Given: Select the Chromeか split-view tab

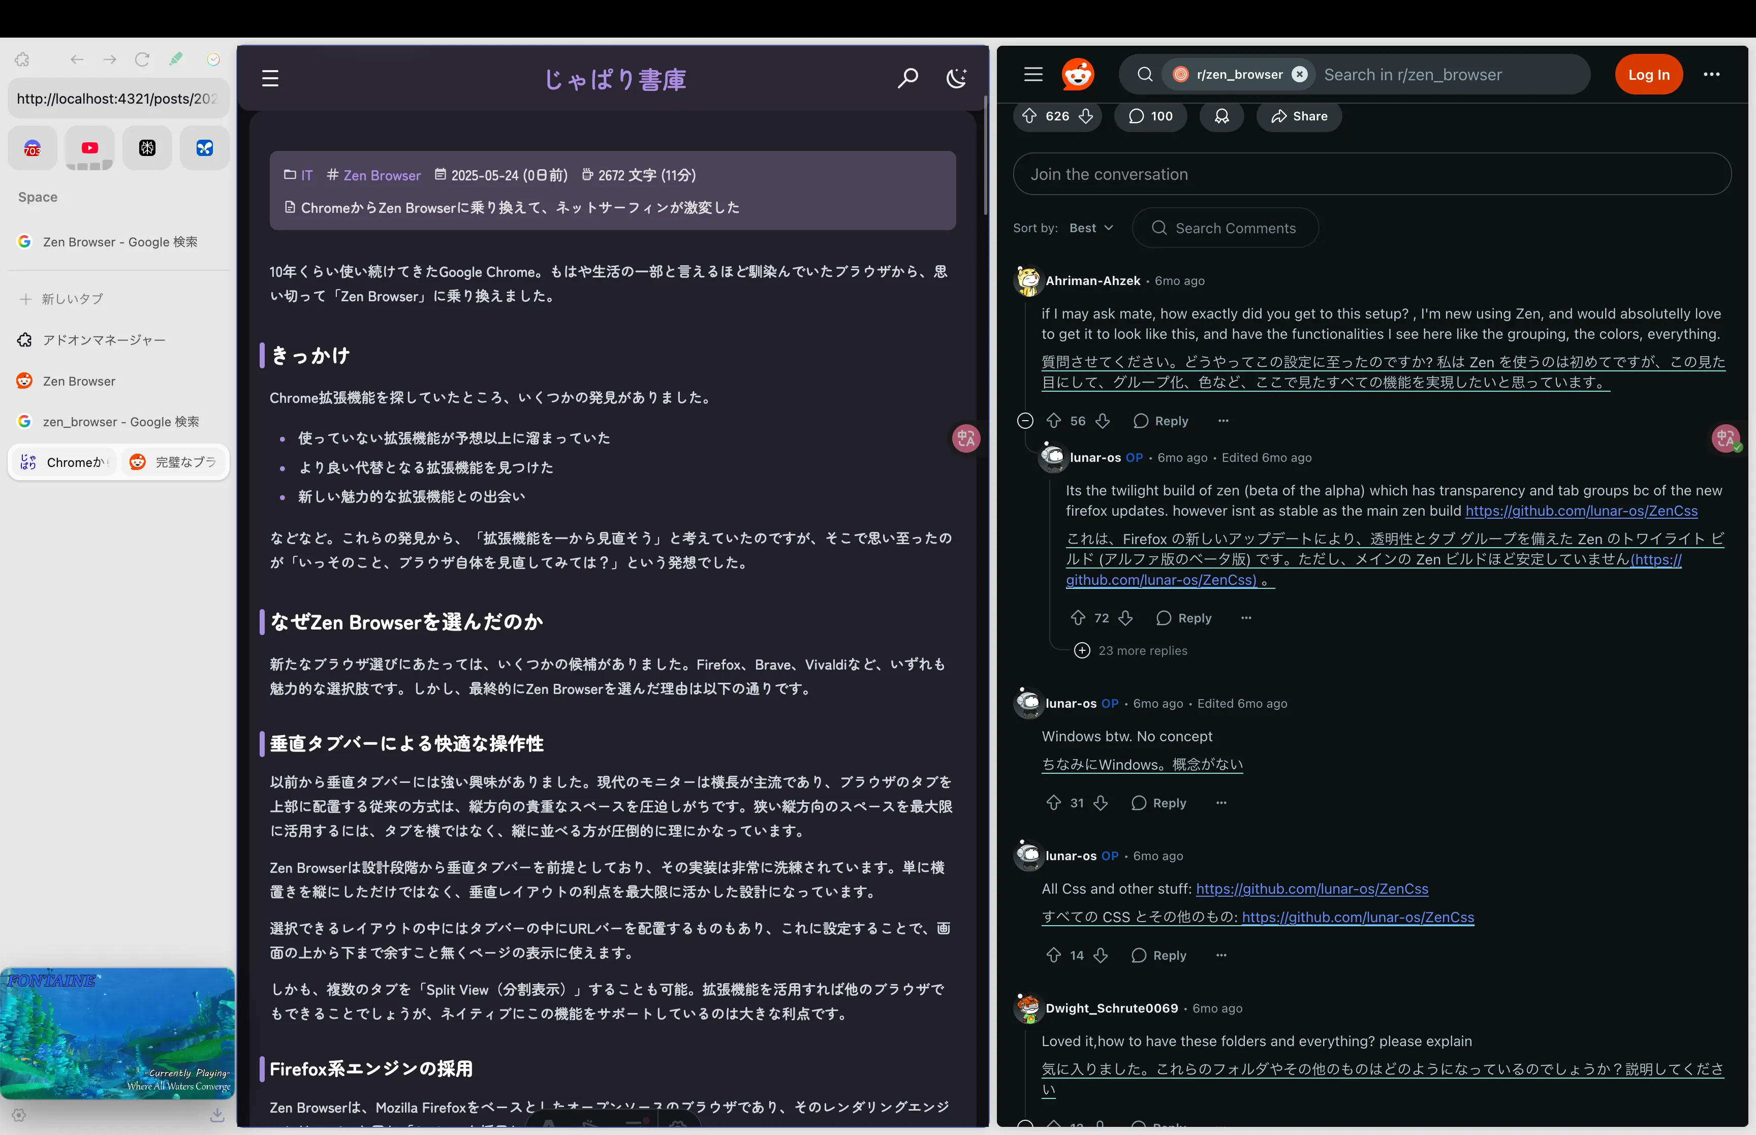Looking at the screenshot, I should pos(64,462).
